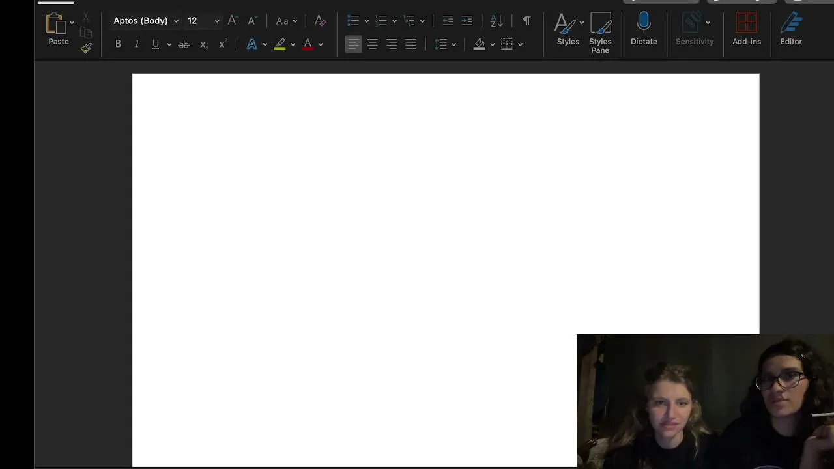Open the Styles gallery
Screen dimensions: 834x469
point(568,29)
